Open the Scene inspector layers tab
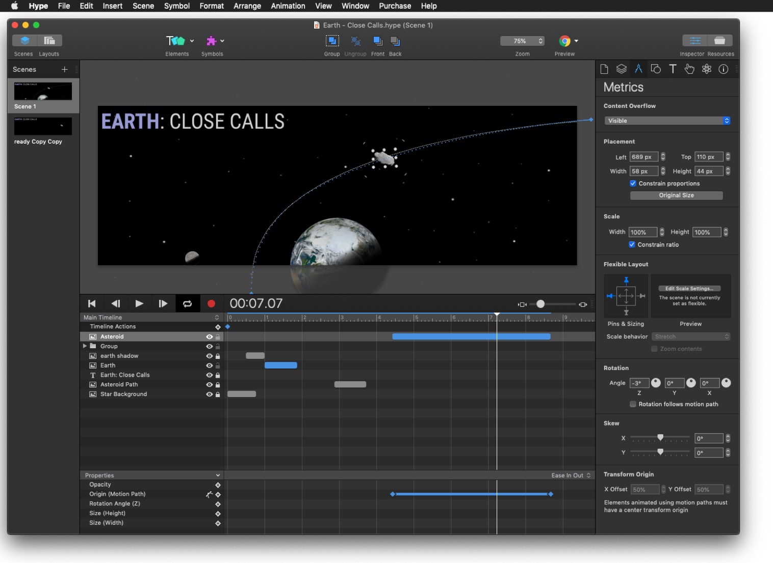773x563 pixels. pos(621,69)
